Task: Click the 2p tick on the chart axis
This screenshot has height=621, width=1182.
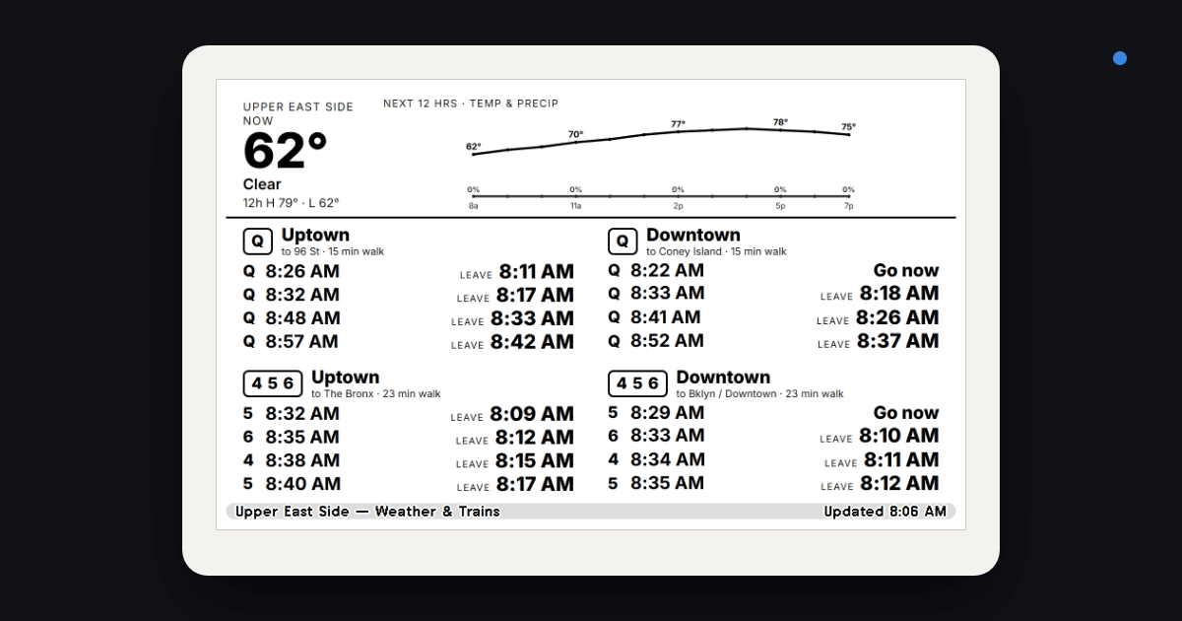Action: click(678, 206)
